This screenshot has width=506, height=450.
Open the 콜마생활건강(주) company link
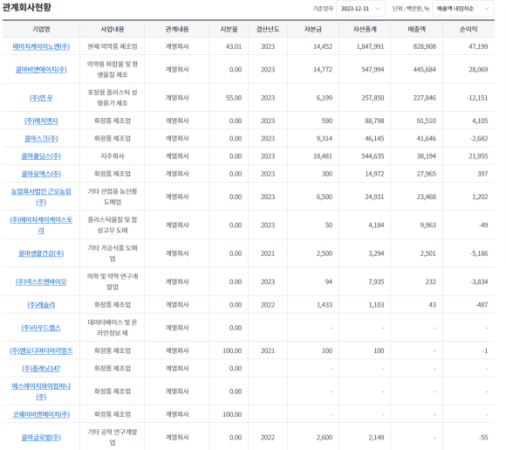click(x=41, y=253)
